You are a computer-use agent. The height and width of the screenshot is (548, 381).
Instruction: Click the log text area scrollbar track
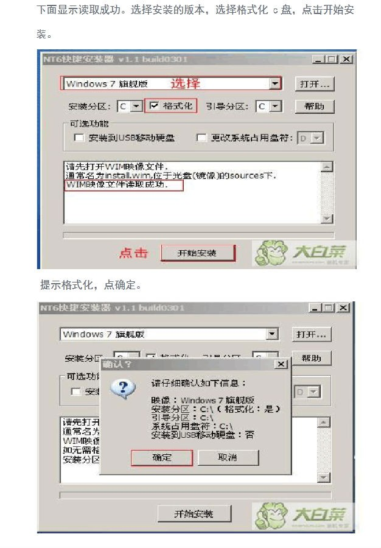(x=327, y=192)
